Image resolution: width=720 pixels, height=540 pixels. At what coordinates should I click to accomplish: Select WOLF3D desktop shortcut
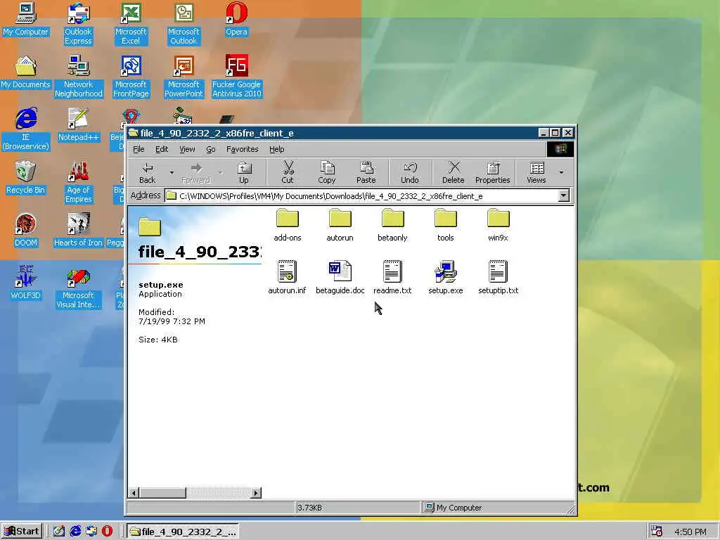coord(26,283)
